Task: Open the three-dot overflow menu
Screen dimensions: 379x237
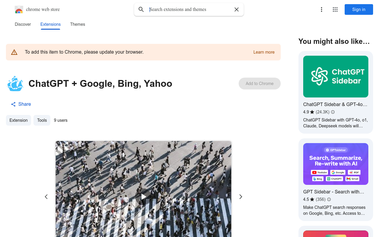Action: coord(321,9)
